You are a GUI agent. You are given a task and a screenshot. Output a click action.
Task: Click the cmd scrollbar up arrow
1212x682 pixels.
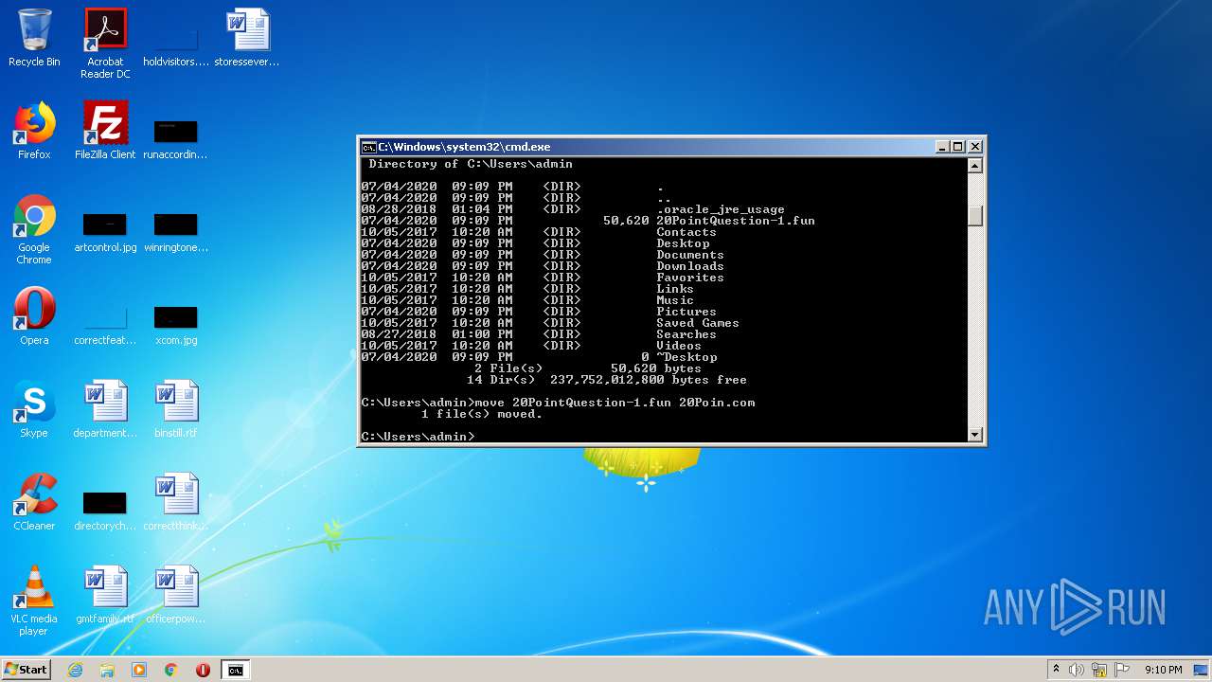tap(975, 166)
